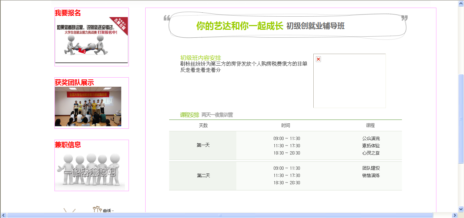The height and width of the screenshot is (218, 464).
Task: Open the 我要报名 registration banner image
Action: tap(91, 40)
